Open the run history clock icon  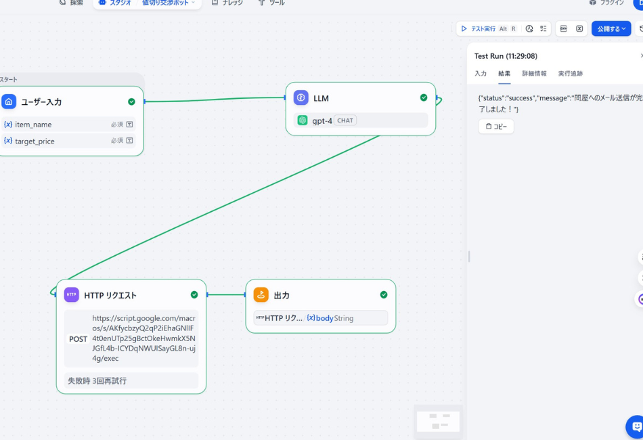tap(529, 29)
